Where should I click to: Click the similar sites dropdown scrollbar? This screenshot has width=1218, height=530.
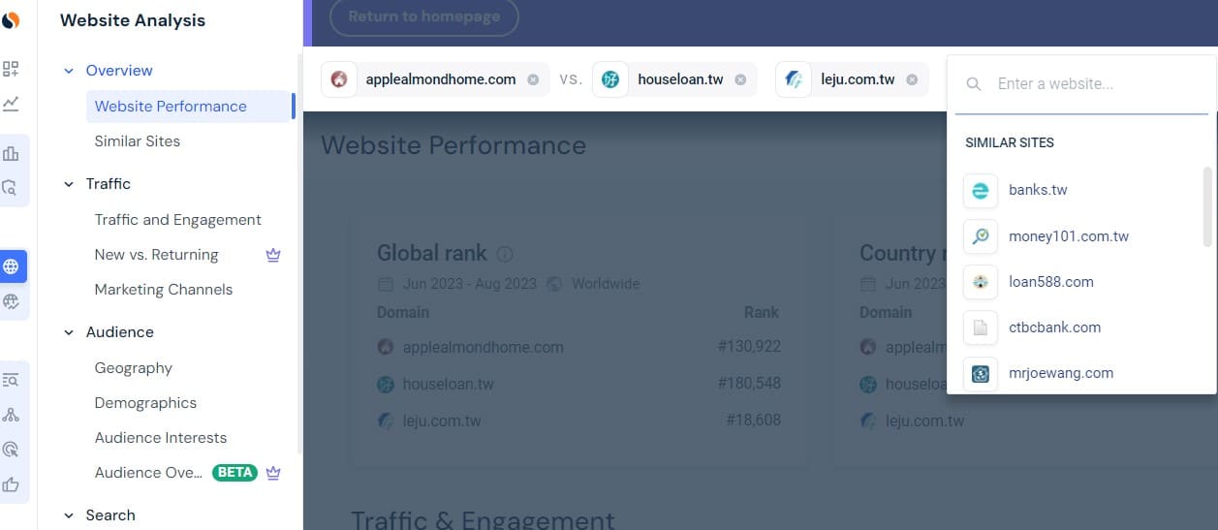[x=1207, y=205]
